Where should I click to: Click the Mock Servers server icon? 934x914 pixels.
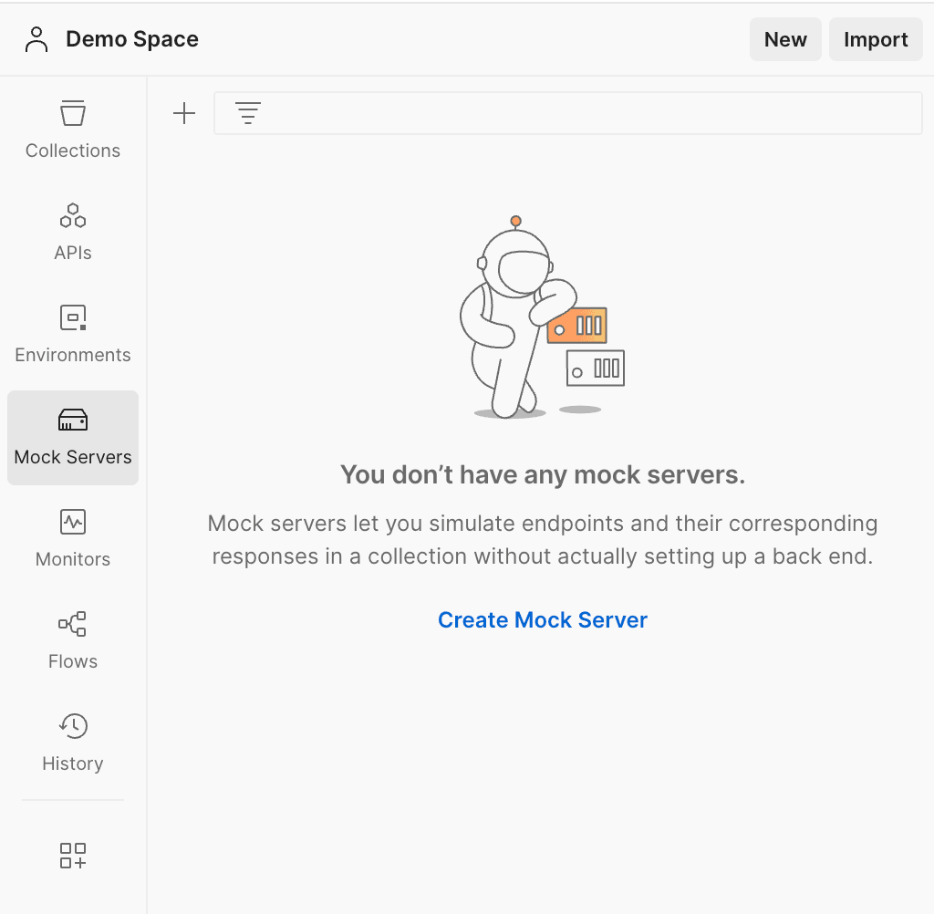coord(73,421)
